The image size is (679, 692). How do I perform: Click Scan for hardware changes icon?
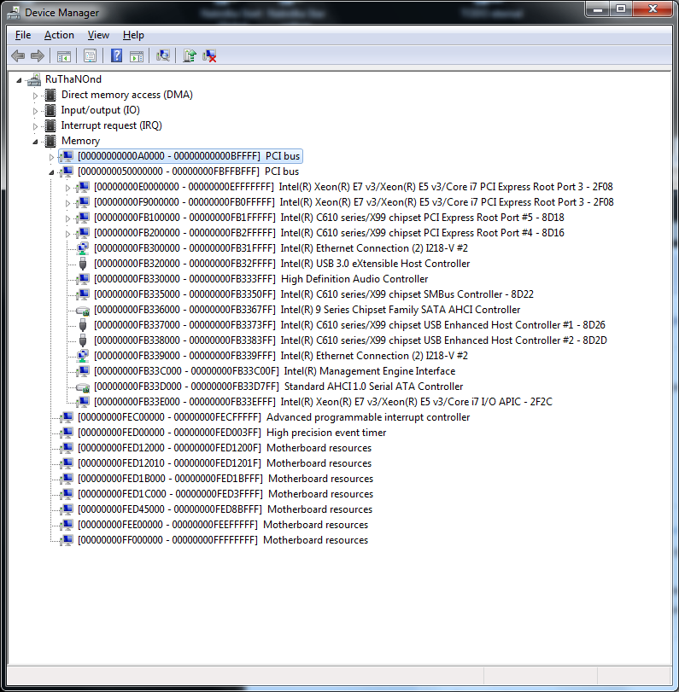coord(162,55)
